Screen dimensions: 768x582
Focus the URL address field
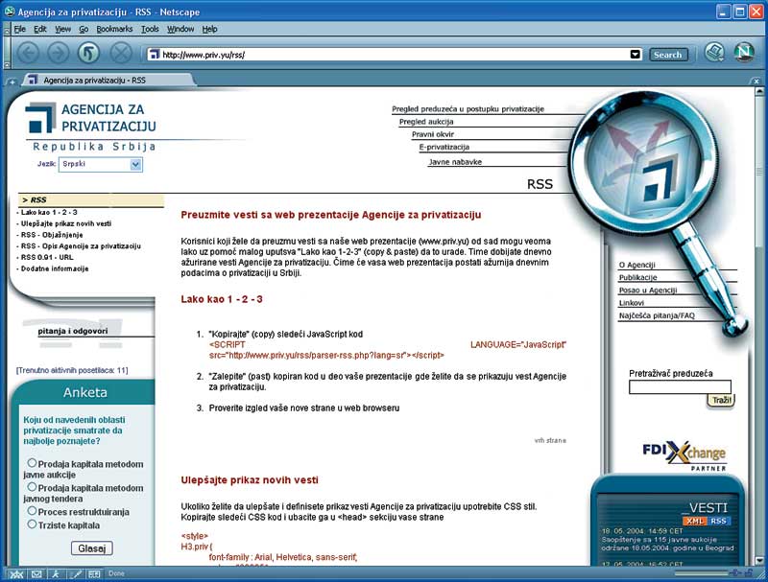[x=395, y=55]
